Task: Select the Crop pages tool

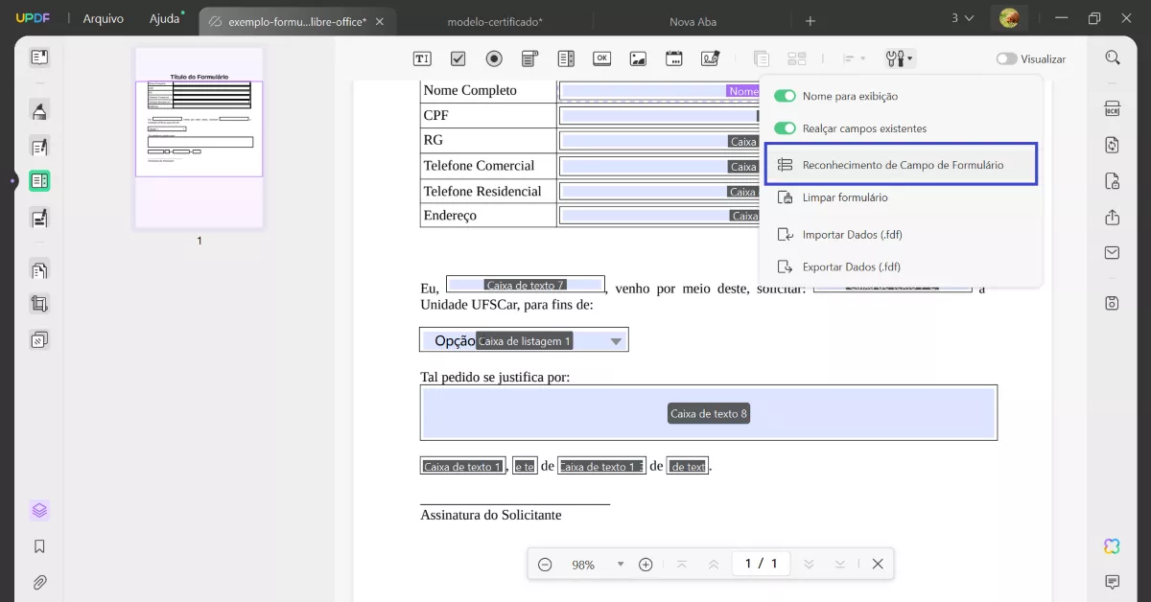Action: (38, 306)
